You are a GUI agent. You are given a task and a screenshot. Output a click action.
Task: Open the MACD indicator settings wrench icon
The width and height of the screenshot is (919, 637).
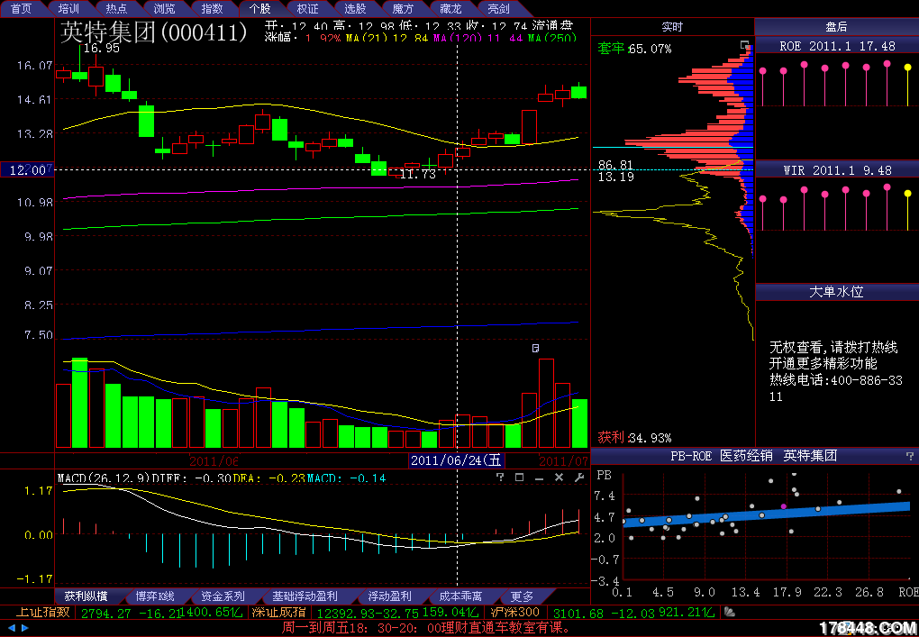[578, 478]
